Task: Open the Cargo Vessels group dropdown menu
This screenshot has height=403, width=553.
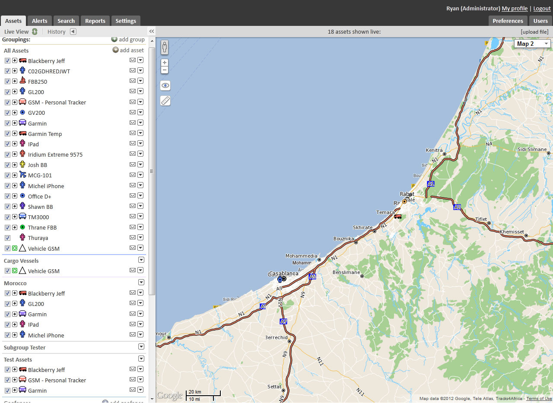Action: click(141, 260)
